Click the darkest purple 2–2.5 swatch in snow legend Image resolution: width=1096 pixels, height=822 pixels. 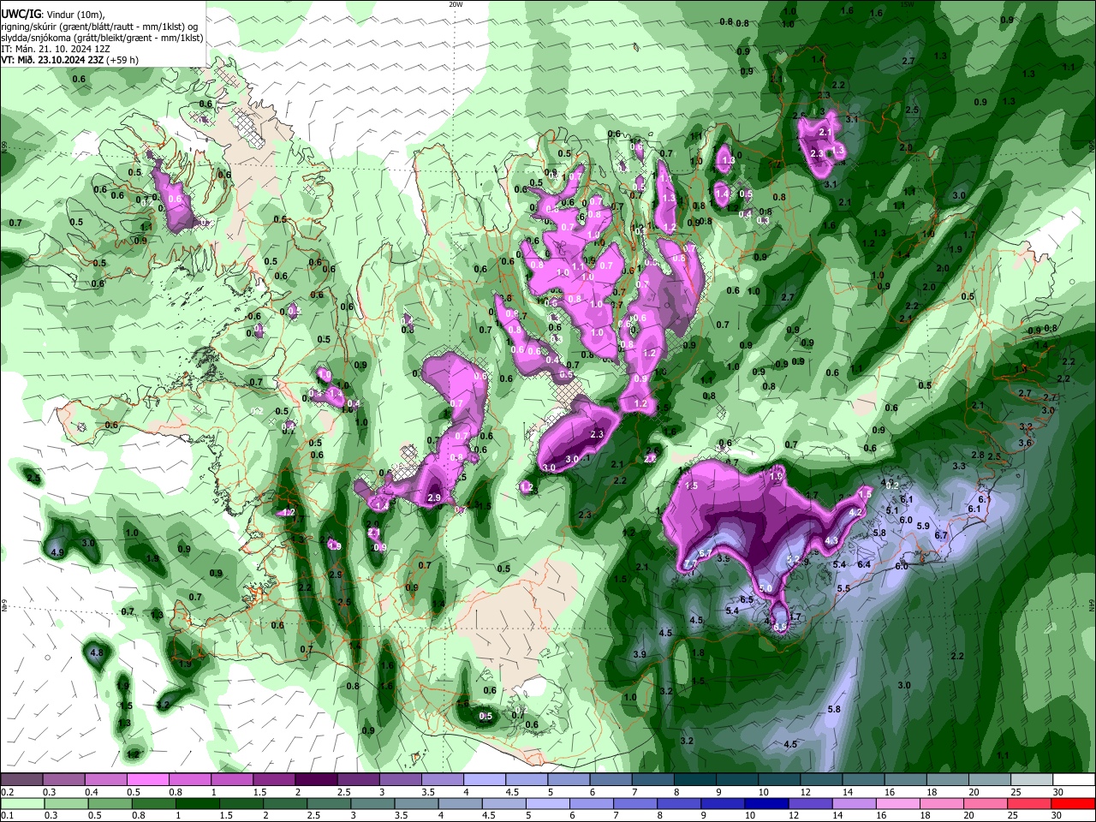click(316, 780)
